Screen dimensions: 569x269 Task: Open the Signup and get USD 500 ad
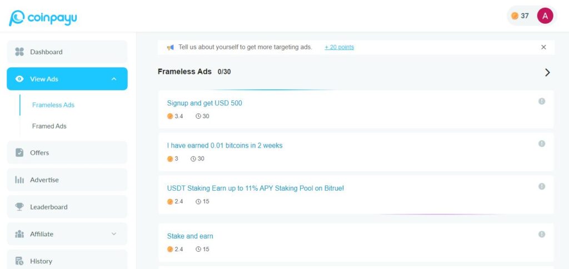204,103
